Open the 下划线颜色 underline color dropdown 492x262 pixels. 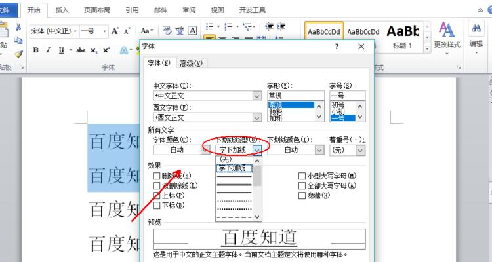[x=319, y=150]
